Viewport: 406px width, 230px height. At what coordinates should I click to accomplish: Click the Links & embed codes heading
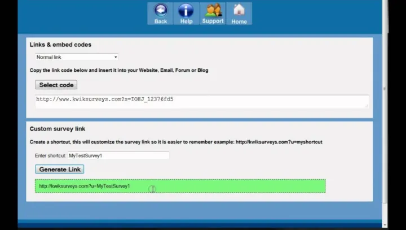[60, 45]
